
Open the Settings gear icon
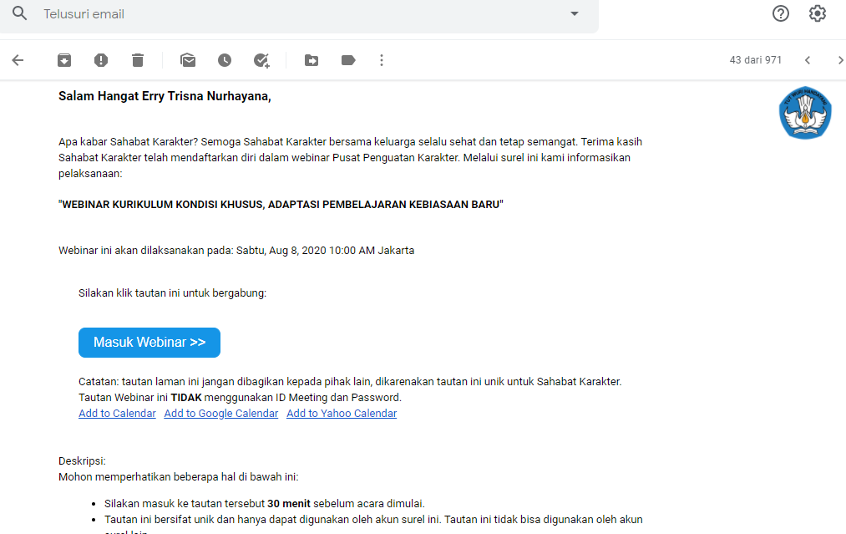tap(818, 13)
